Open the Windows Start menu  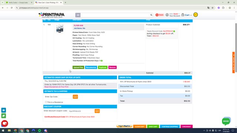[3, 130]
